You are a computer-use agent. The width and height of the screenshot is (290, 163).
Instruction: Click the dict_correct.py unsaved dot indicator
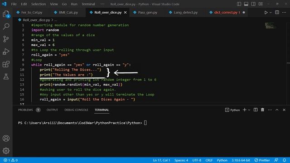point(244,12)
